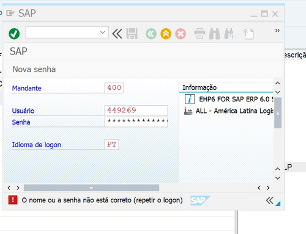Viewport: 306px width, 234px height.
Task: Click the green Enter checkmark icon
Action: pyautogui.click(x=14, y=34)
